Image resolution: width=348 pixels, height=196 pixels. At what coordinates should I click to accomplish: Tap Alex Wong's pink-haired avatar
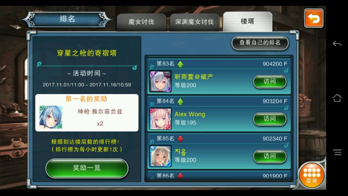(x=160, y=119)
